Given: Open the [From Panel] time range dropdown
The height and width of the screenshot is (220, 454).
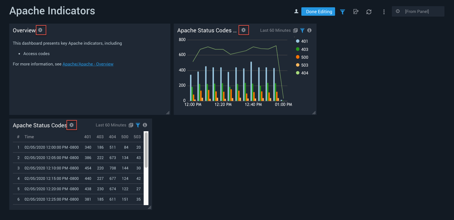Looking at the screenshot, I should pyautogui.click(x=418, y=12).
